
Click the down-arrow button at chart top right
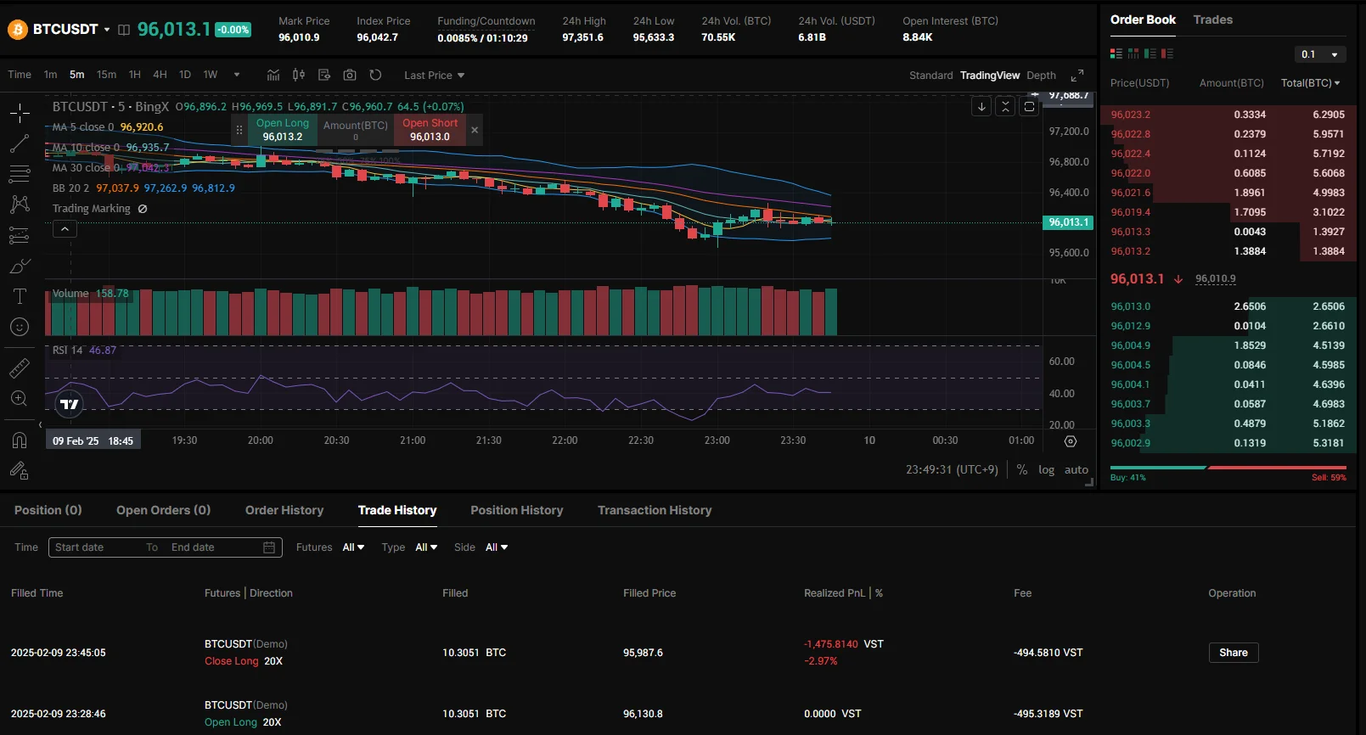tap(981, 106)
